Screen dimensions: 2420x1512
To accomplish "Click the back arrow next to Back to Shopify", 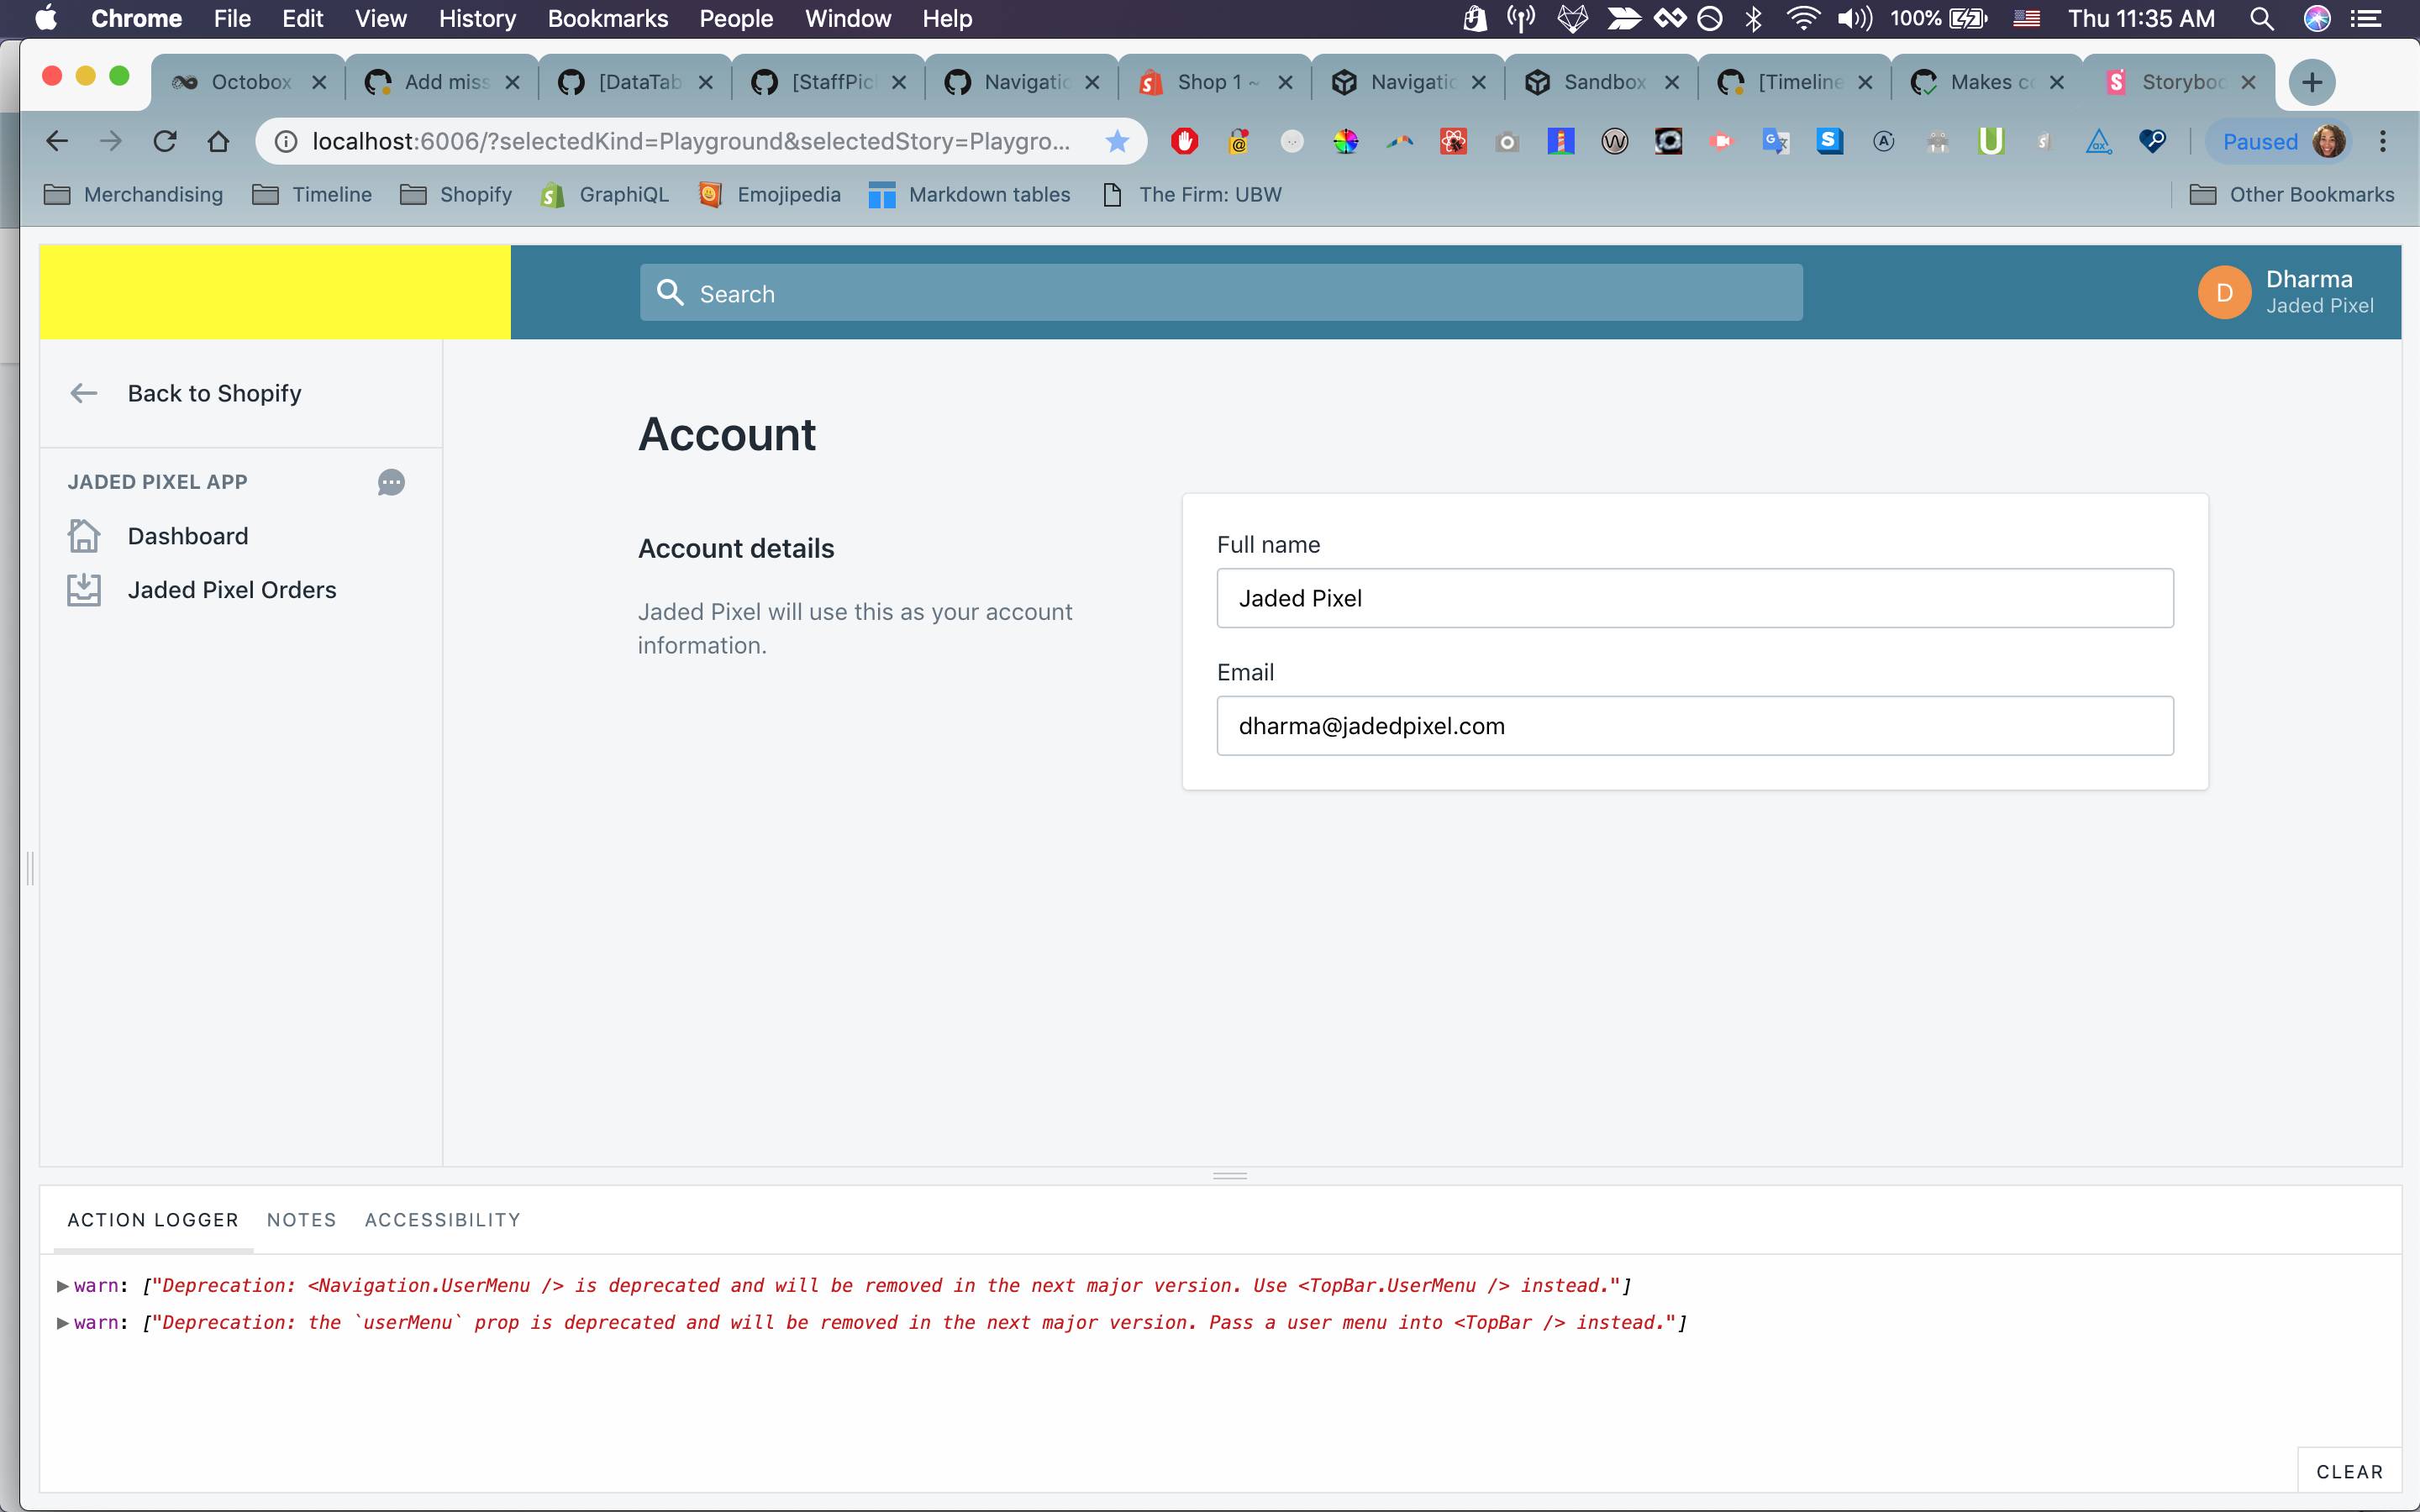I will [84, 393].
